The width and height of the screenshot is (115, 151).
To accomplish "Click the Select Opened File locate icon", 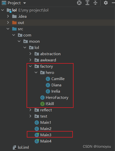I will 79,3.
